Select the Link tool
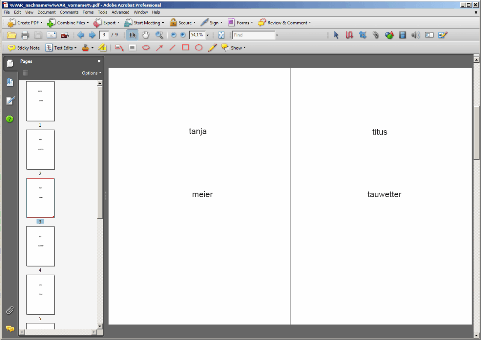This screenshot has width=481, height=340. click(376, 35)
